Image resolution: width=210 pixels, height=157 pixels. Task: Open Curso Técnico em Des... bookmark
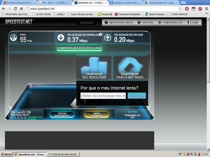(x=81, y=14)
